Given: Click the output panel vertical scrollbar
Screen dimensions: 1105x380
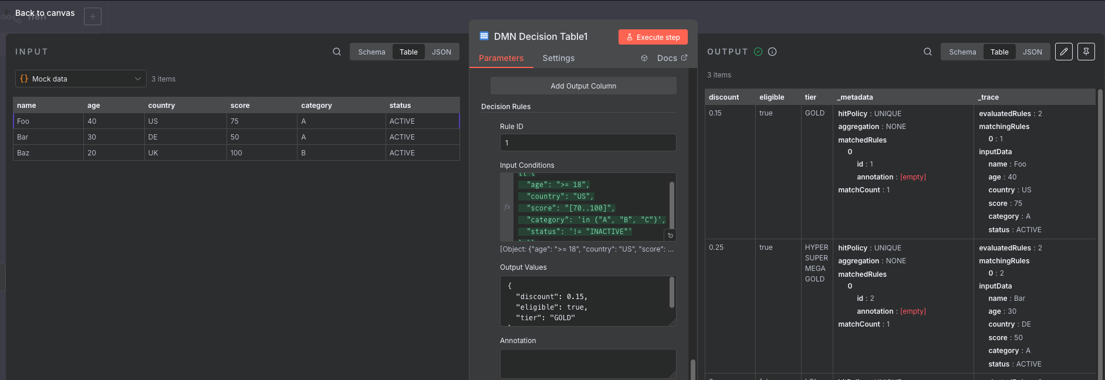Looking at the screenshot, I should point(1100,235).
